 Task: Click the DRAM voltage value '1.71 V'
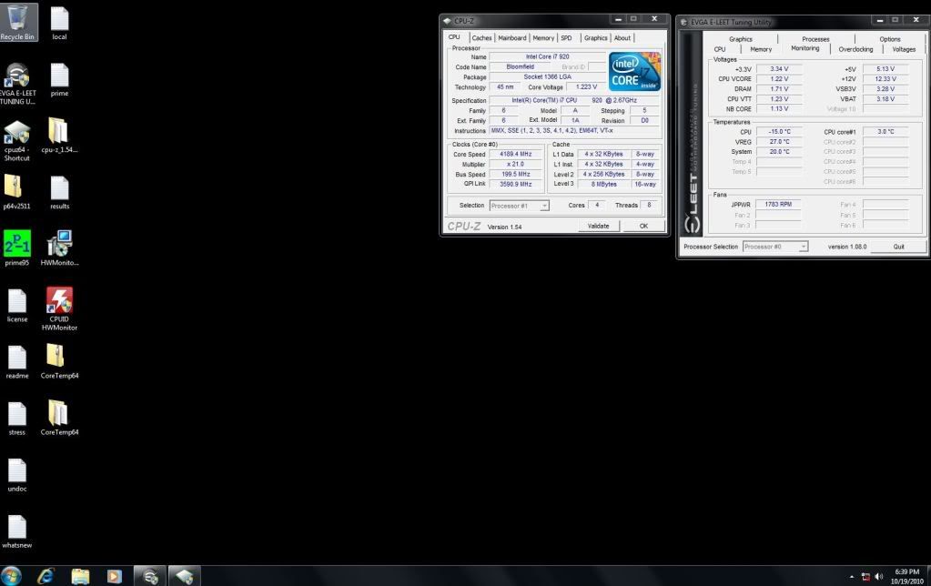[779, 89]
